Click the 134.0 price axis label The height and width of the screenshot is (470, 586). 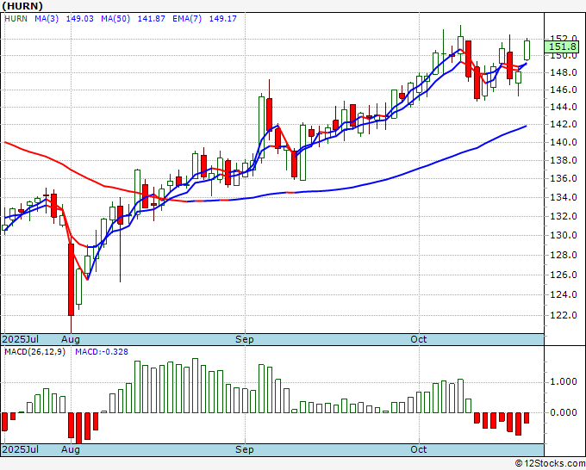(564, 197)
